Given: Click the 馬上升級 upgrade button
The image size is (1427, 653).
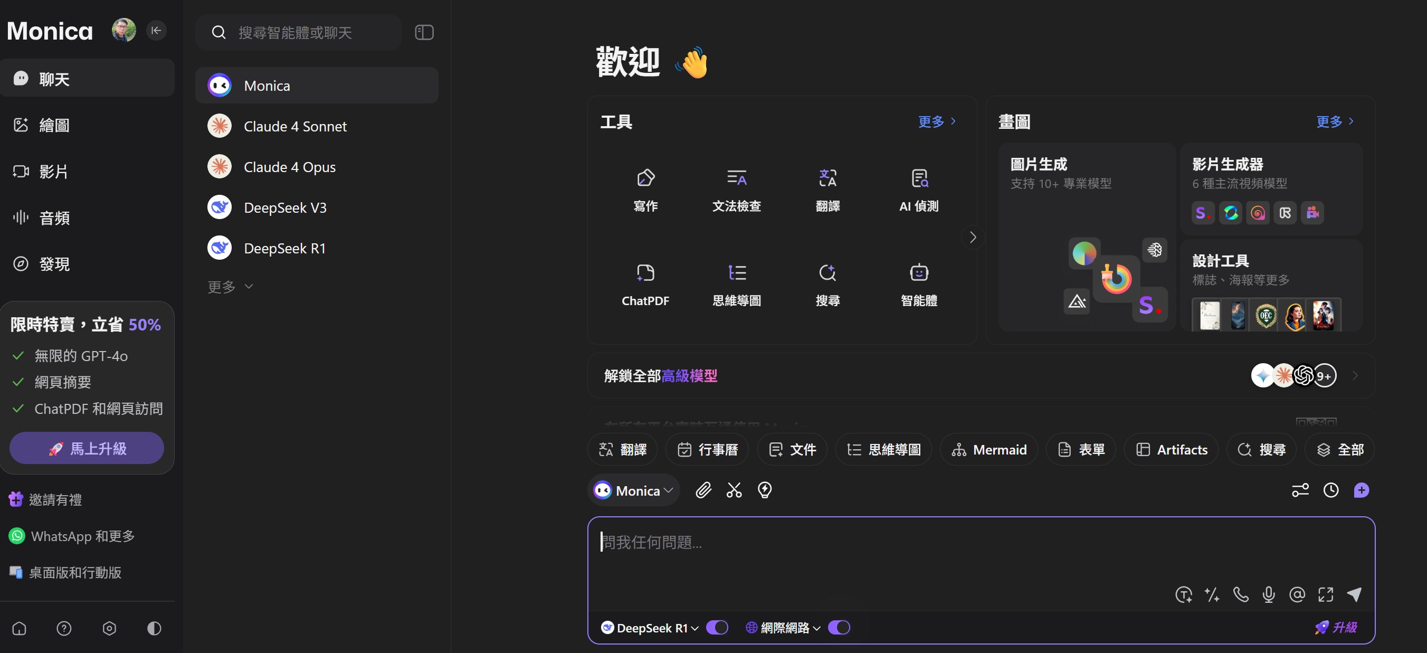Looking at the screenshot, I should coord(87,448).
